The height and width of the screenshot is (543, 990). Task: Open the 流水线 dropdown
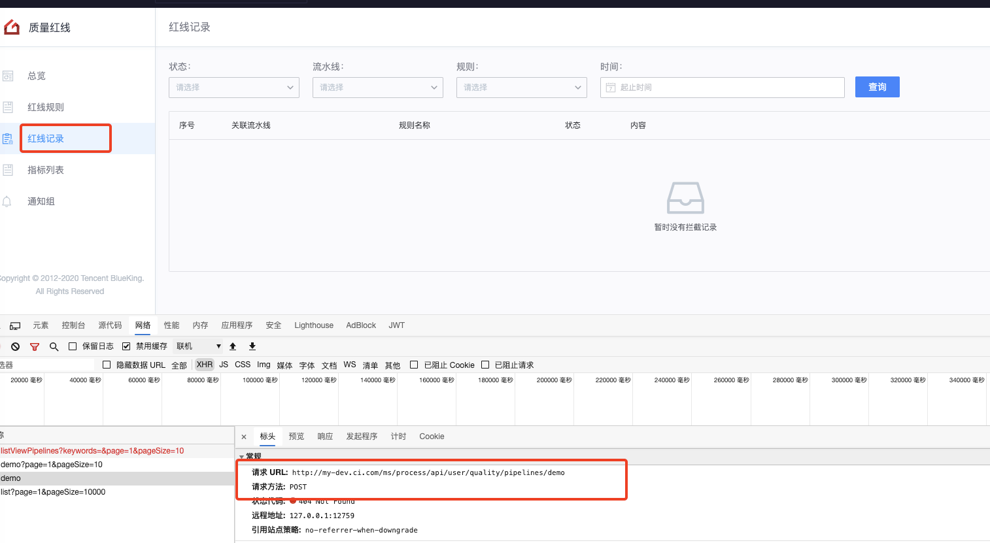tap(378, 88)
